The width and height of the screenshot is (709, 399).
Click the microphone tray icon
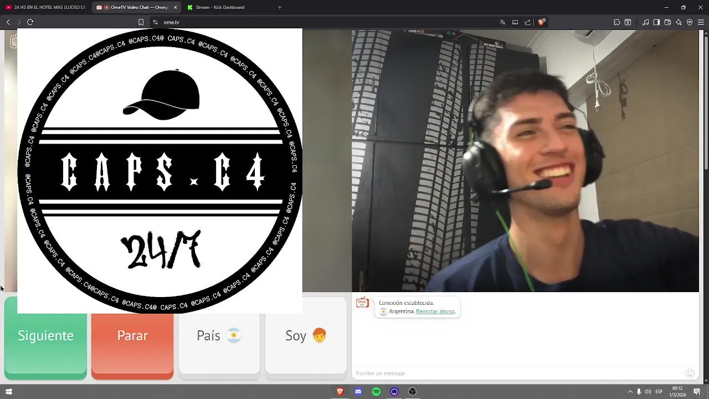click(639, 392)
